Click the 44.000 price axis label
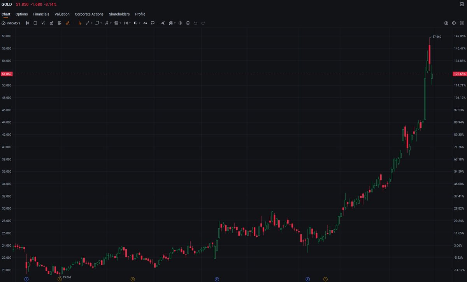 (7, 122)
